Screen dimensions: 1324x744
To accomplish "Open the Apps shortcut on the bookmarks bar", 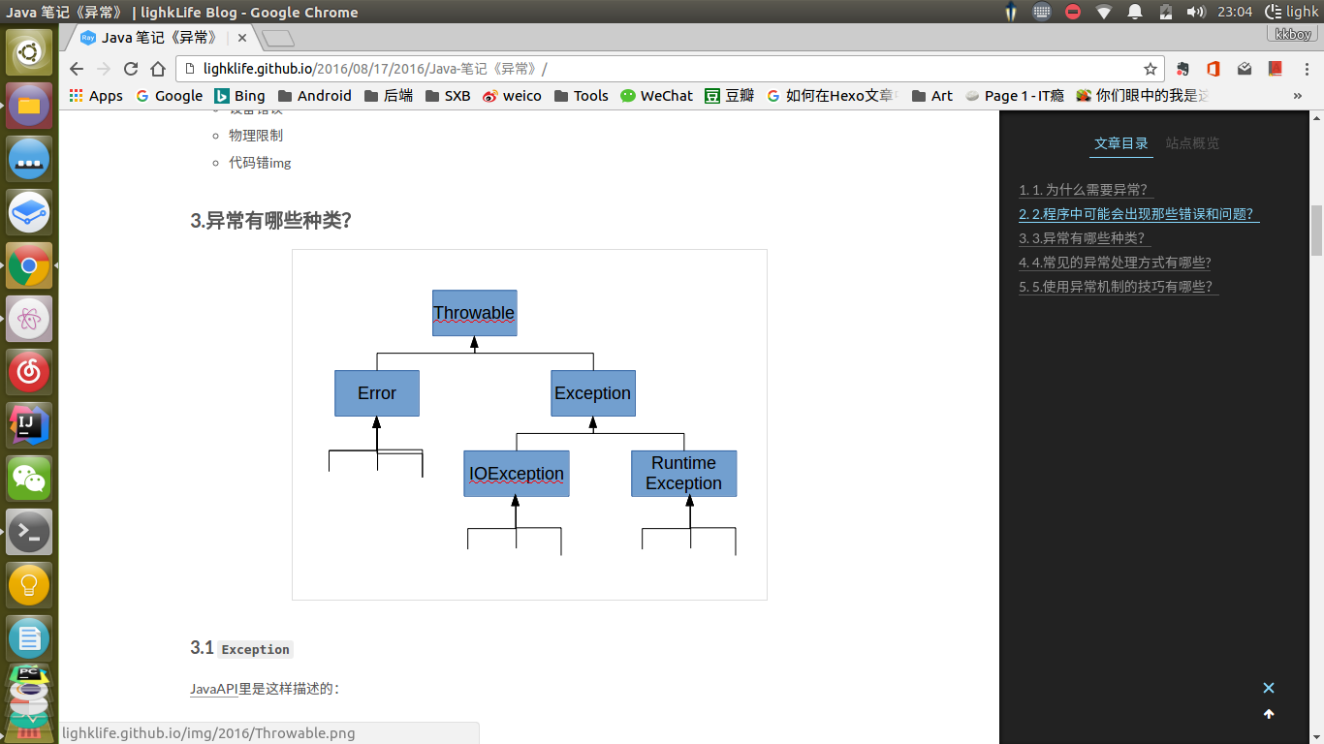I will (96, 95).
